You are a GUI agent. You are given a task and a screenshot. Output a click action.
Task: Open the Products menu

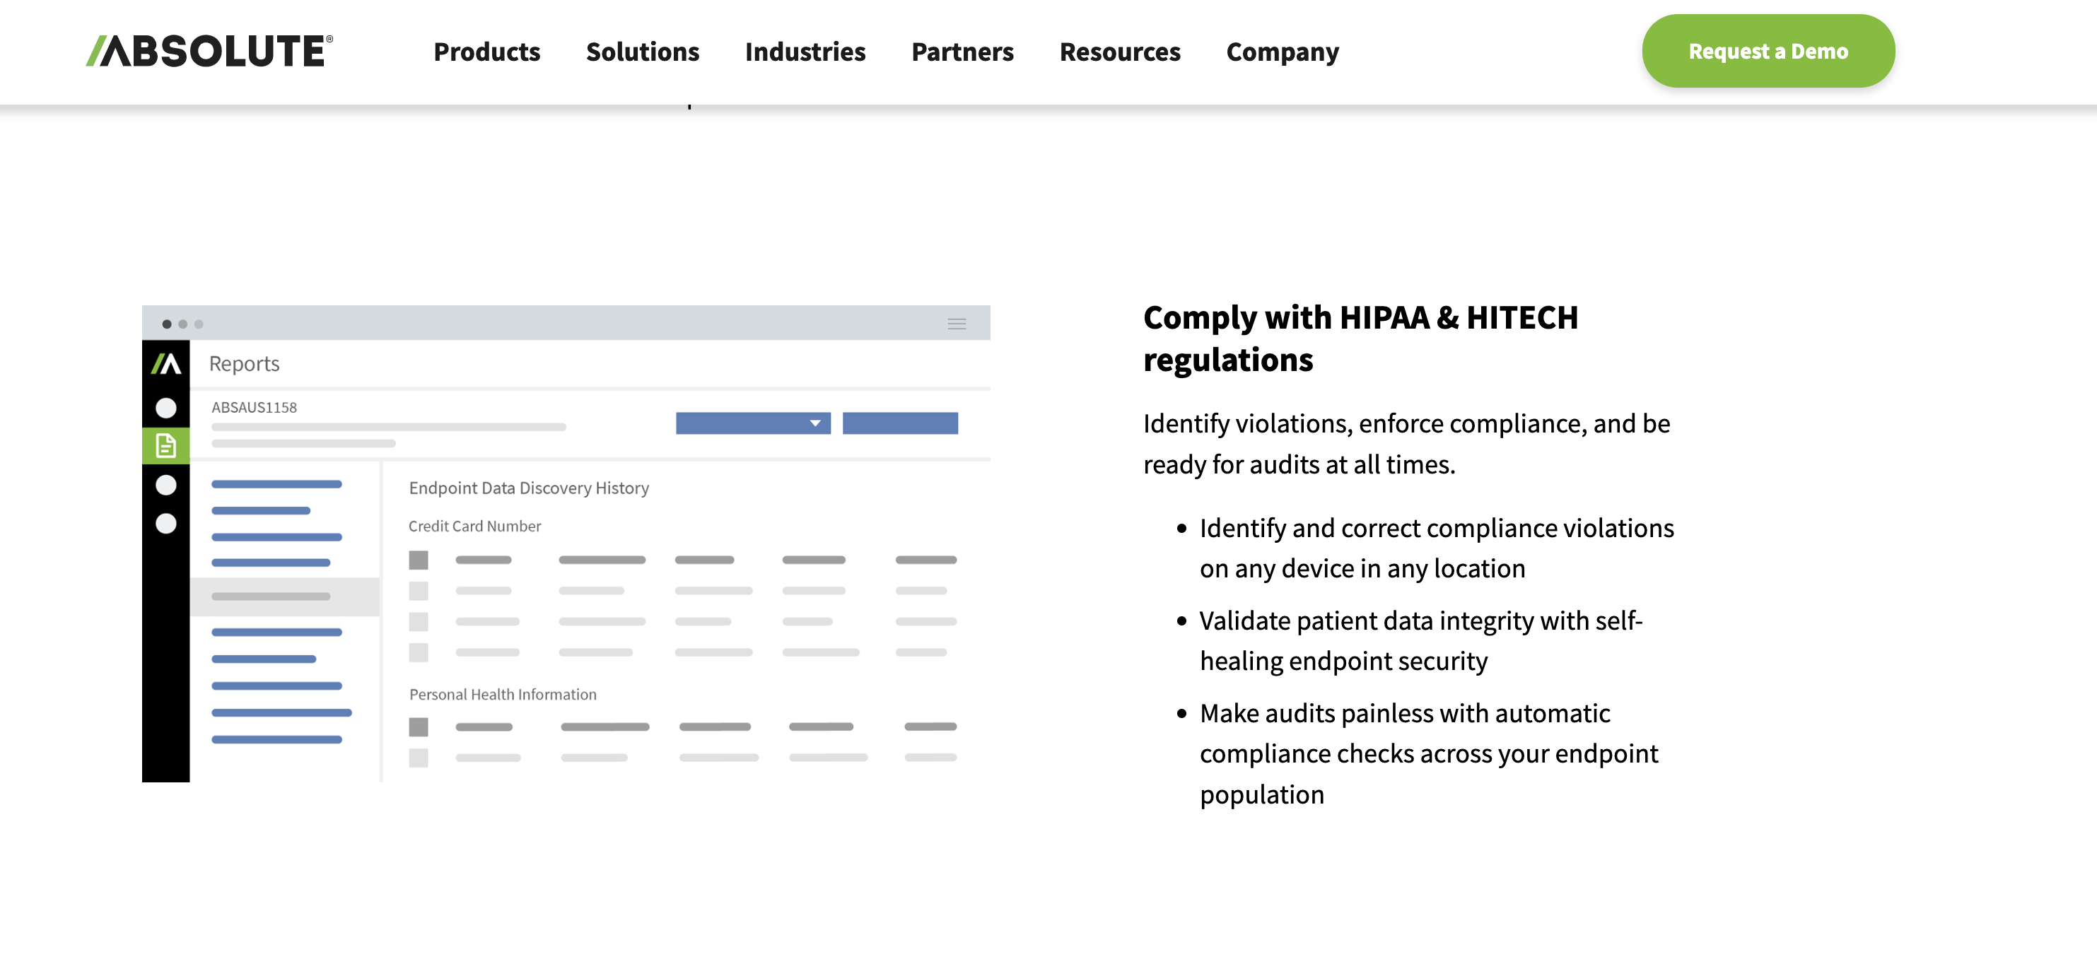point(487,52)
